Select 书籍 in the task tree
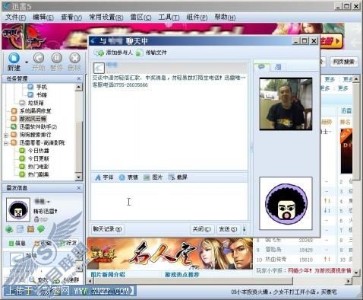The image size is (363, 300). pyautogui.click(x=42, y=95)
